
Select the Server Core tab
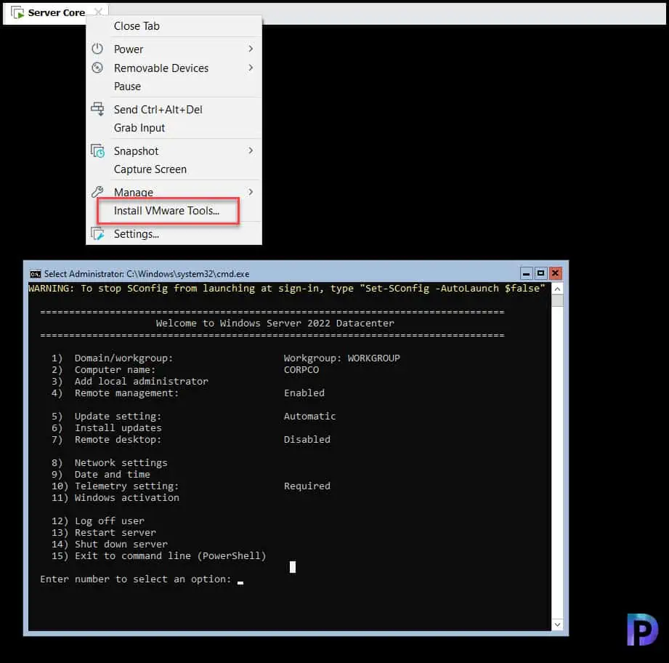tap(56, 13)
